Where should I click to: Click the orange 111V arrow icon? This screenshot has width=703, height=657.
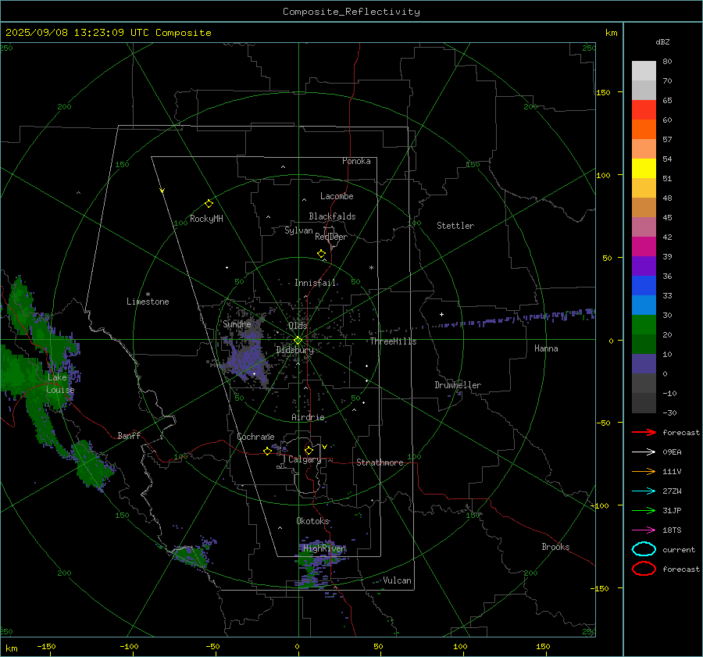[644, 471]
